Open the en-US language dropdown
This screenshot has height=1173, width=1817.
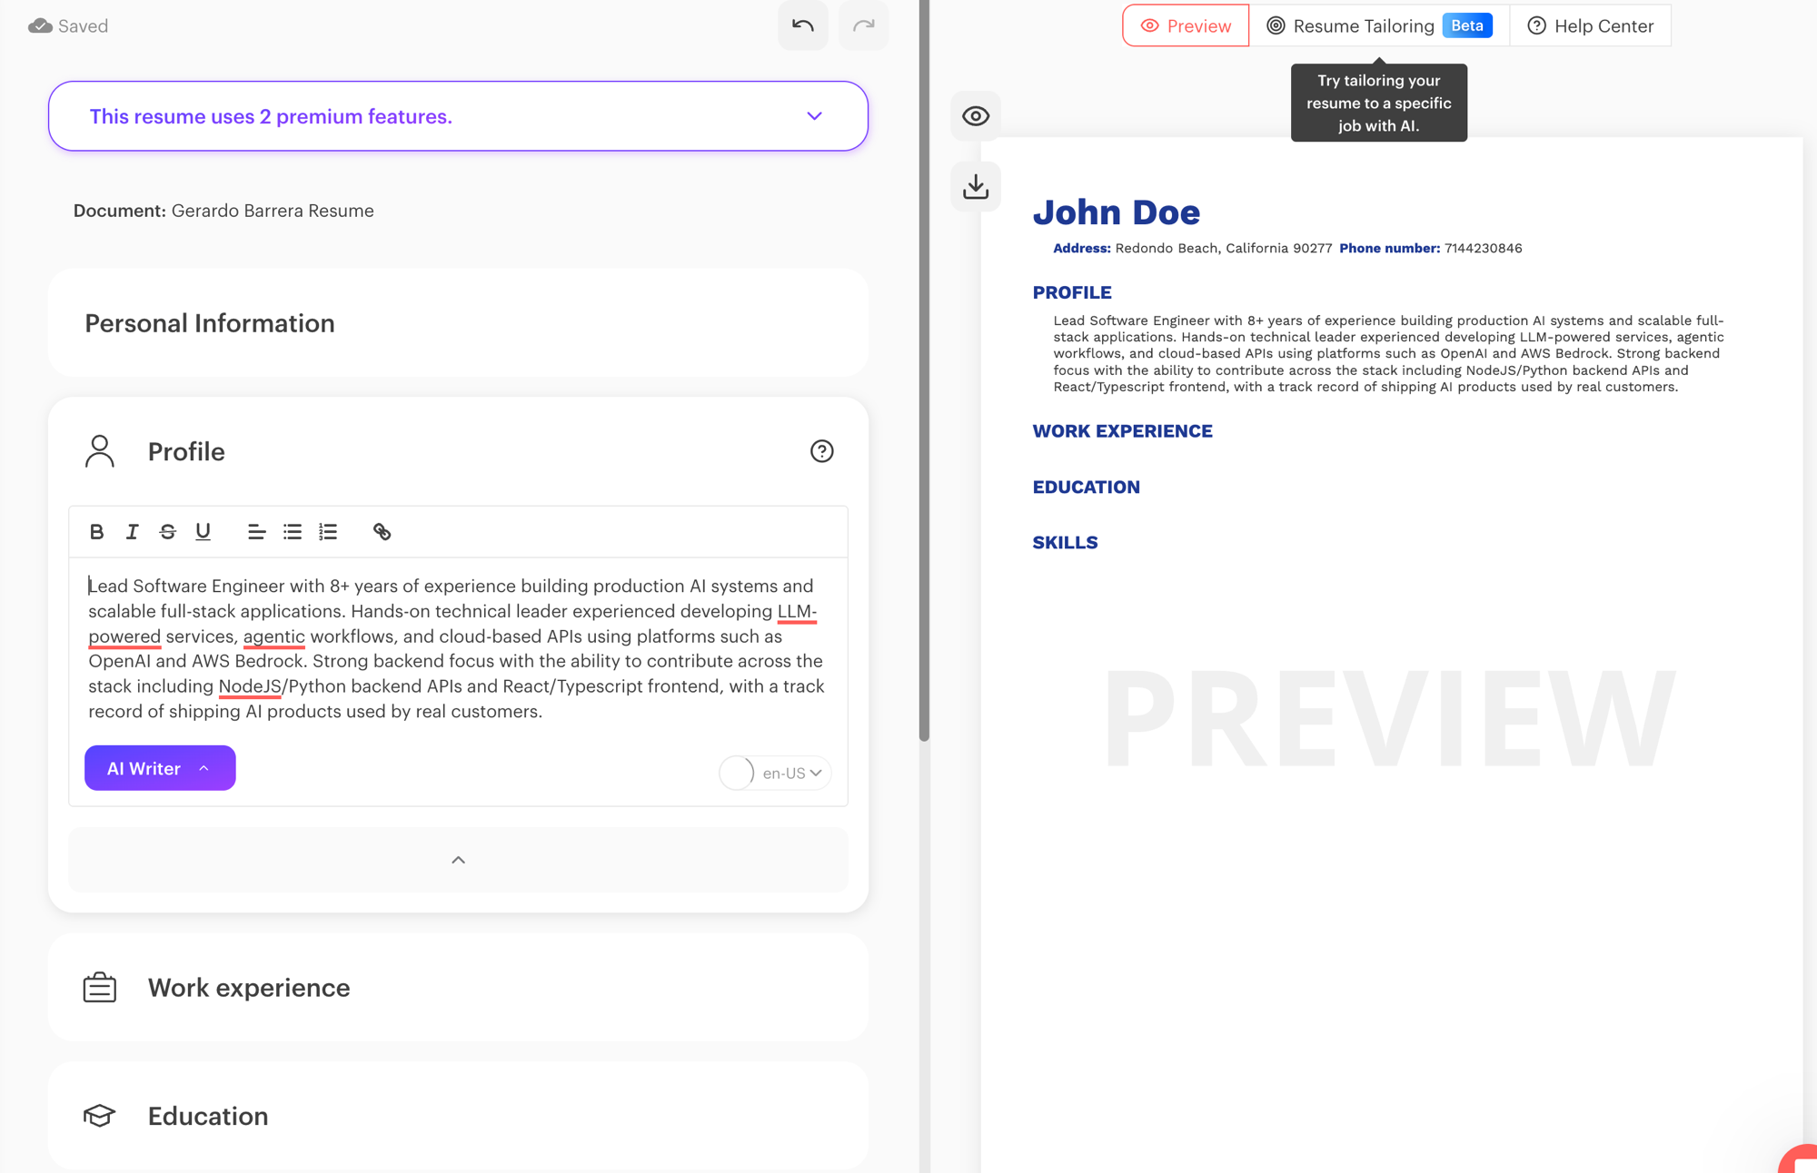click(792, 773)
